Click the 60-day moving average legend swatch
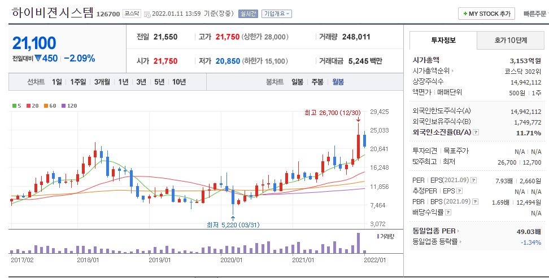 (46, 105)
